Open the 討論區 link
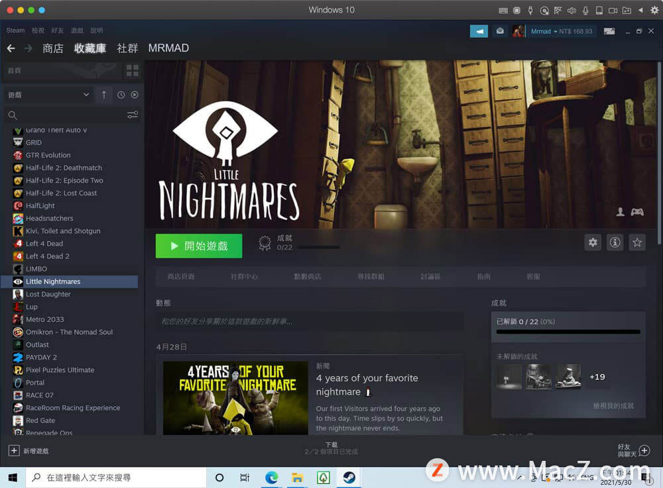663x488 pixels. click(x=430, y=277)
